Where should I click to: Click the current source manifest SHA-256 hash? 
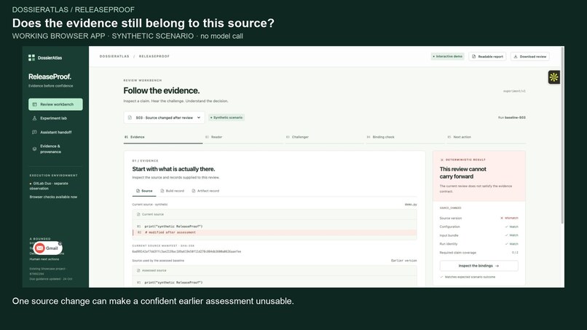click(186, 252)
